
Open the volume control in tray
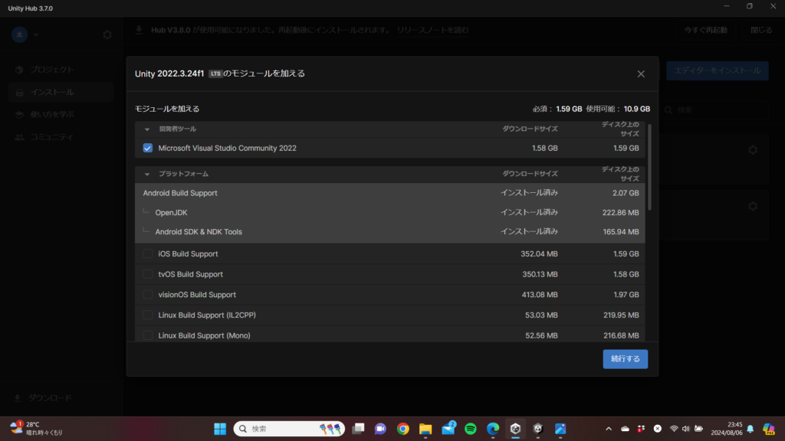pyautogui.click(x=686, y=429)
